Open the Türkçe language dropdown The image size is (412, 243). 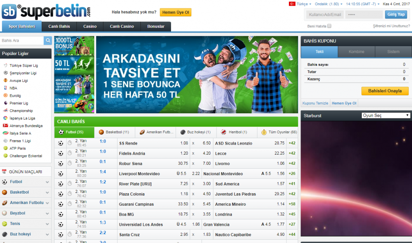pos(304,4)
